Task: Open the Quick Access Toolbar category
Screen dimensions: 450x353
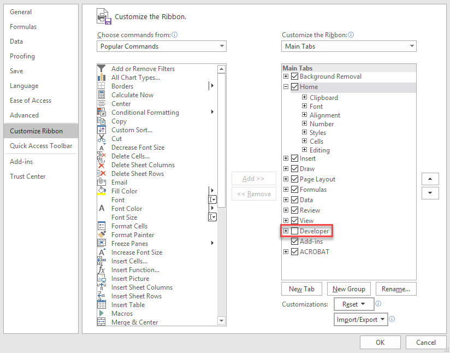Action: coord(41,146)
